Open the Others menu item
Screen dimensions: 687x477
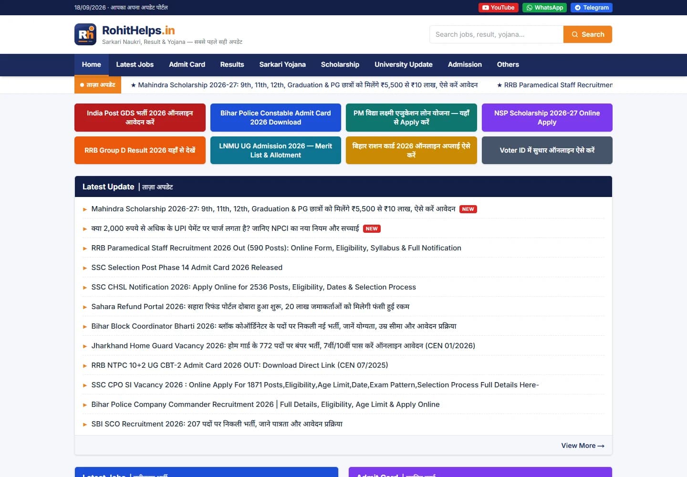[x=508, y=64]
